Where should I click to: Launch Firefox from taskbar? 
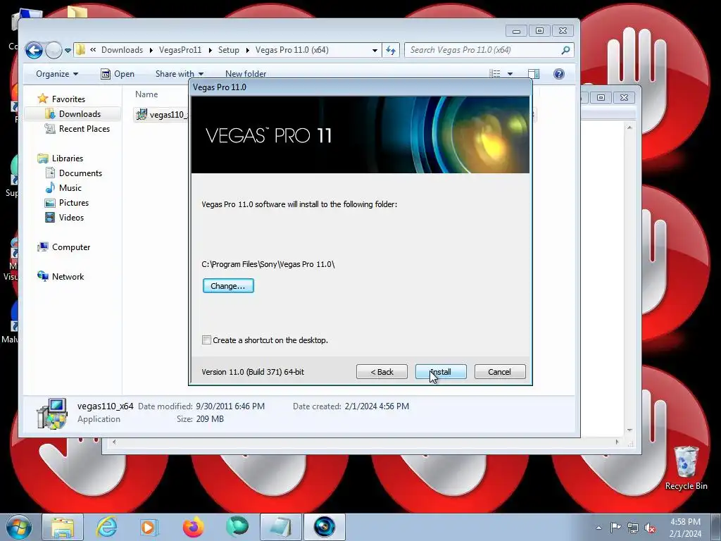coord(193,527)
